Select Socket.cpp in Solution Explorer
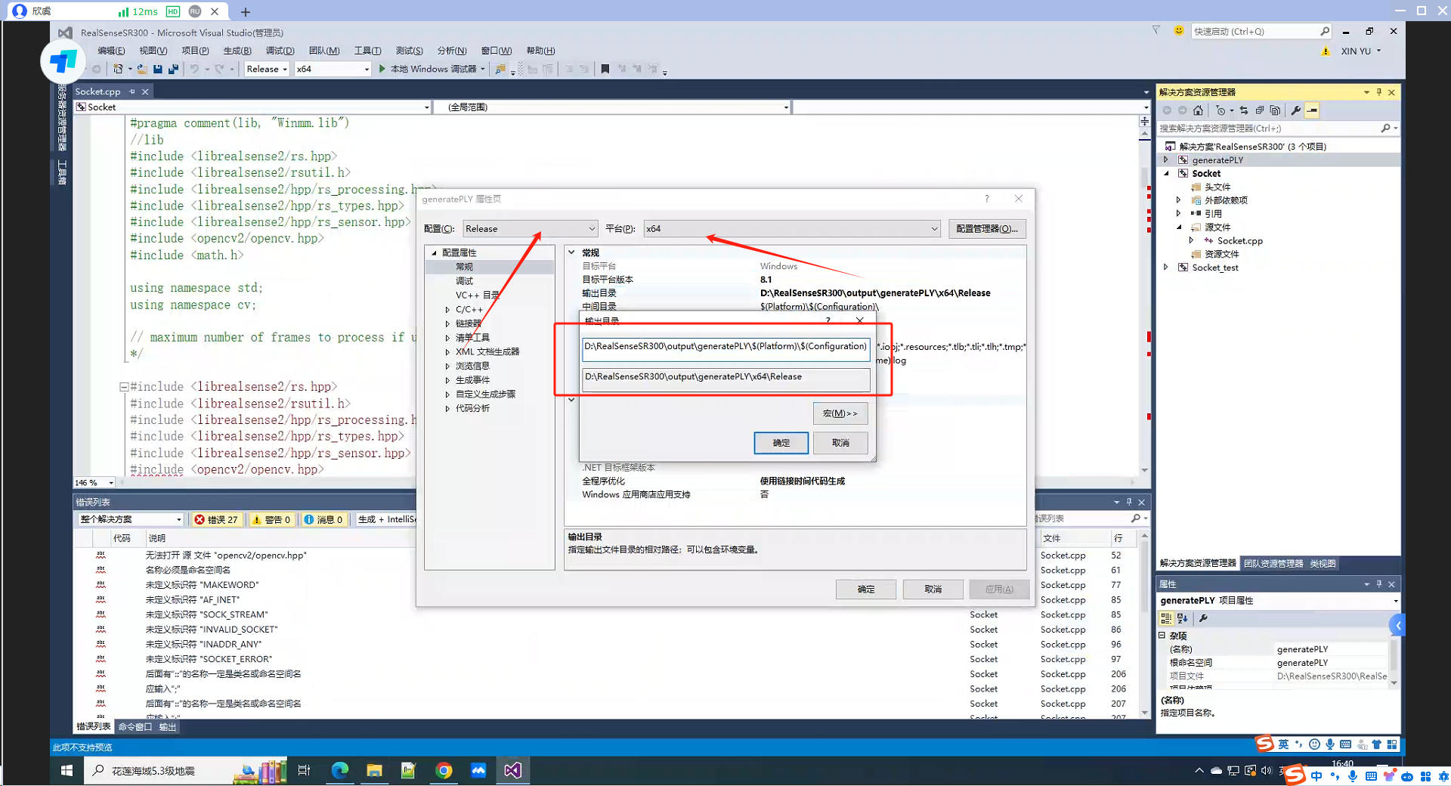Image resolution: width=1451 pixels, height=786 pixels. (x=1239, y=241)
